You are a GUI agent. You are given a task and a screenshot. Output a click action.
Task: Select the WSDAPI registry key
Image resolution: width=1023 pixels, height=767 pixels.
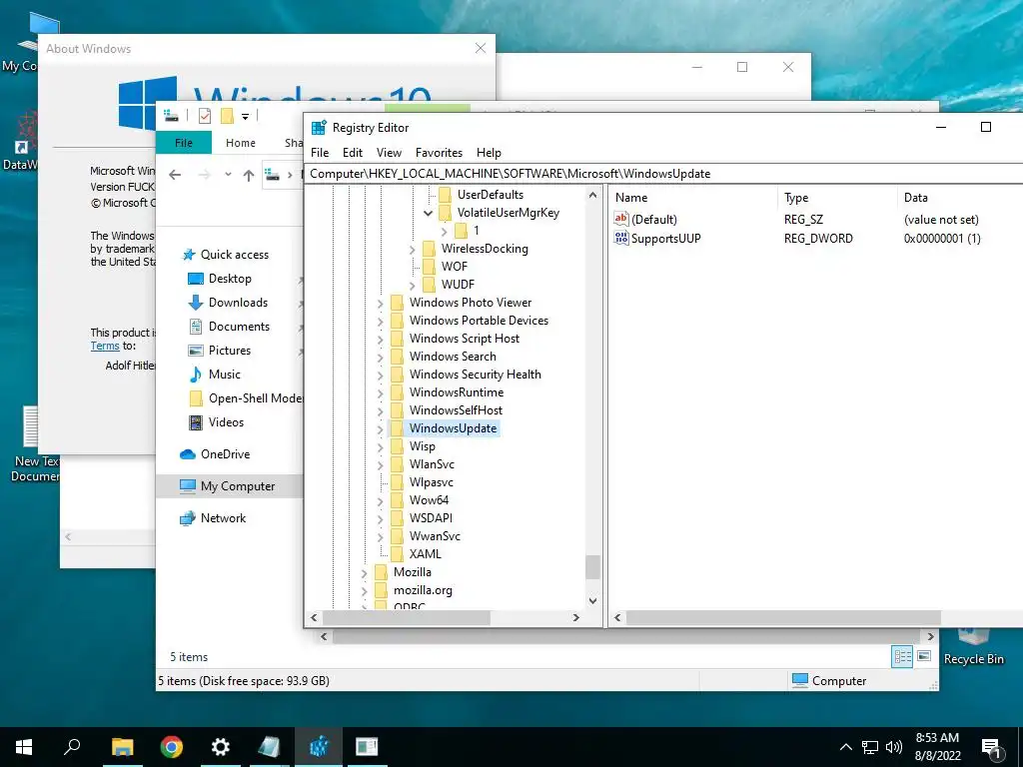click(431, 518)
